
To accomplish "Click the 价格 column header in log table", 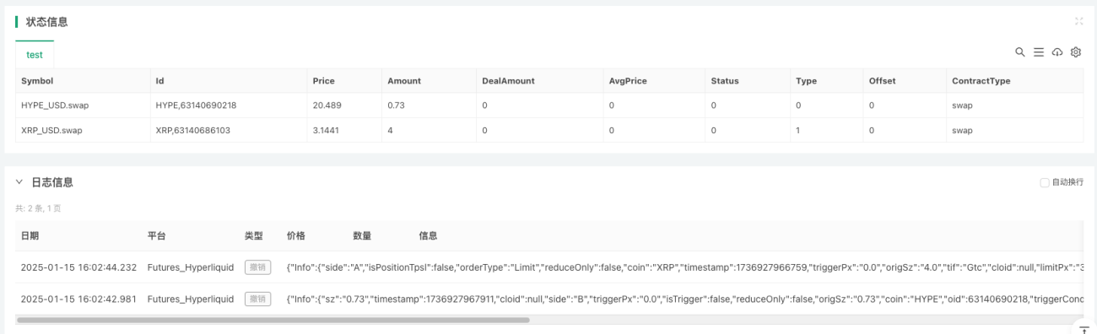I will coord(296,236).
